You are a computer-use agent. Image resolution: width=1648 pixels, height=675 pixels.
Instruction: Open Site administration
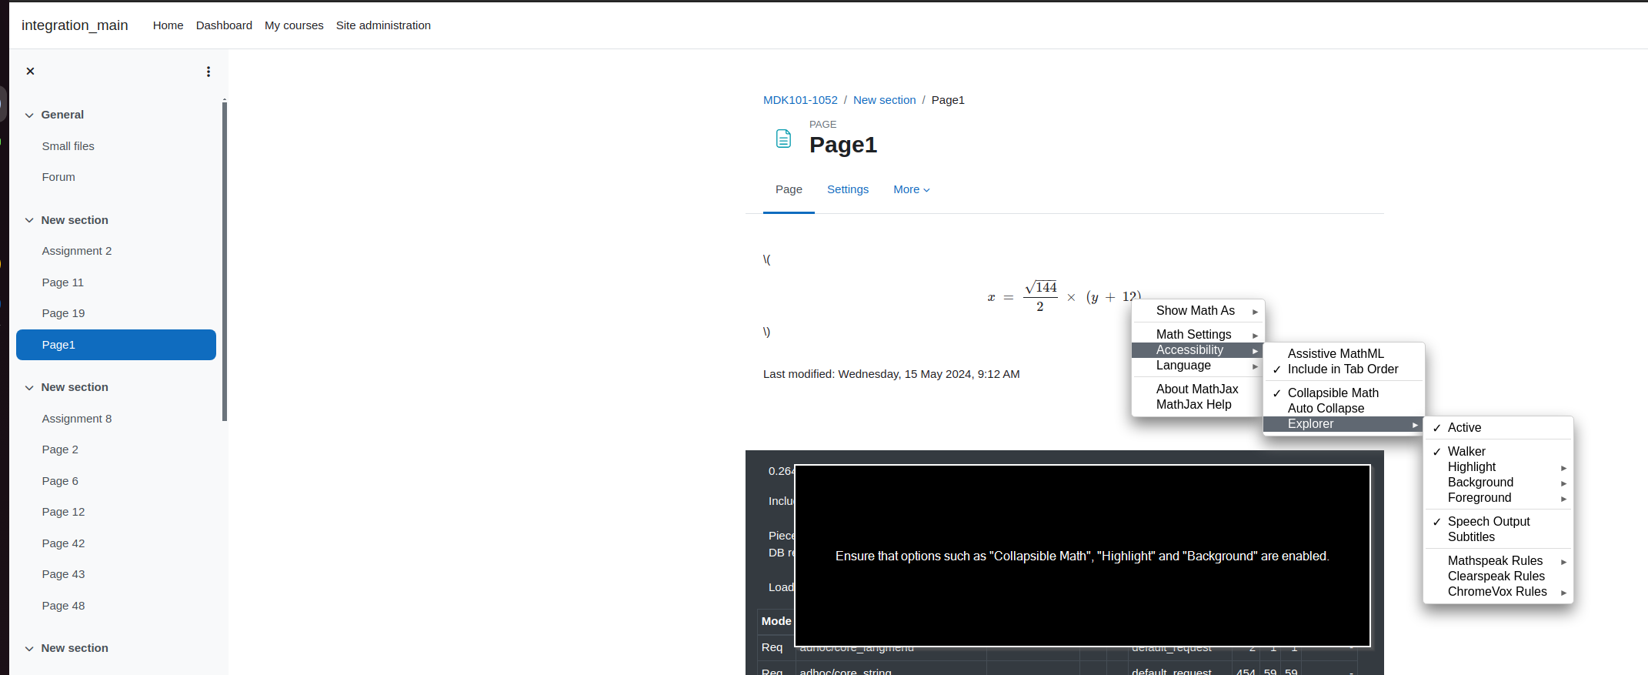coord(383,25)
